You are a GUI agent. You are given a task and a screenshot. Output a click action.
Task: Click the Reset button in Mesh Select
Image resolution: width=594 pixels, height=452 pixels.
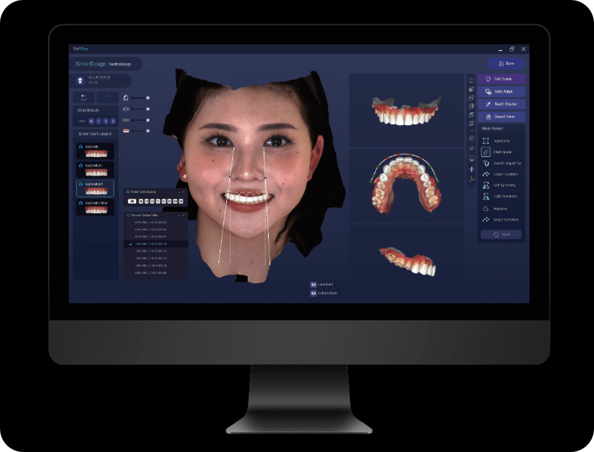click(x=501, y=235)
